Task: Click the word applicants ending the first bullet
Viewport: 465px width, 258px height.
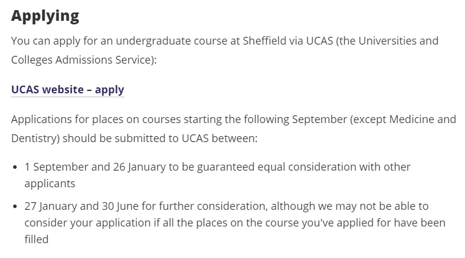Action: point(50,184)
